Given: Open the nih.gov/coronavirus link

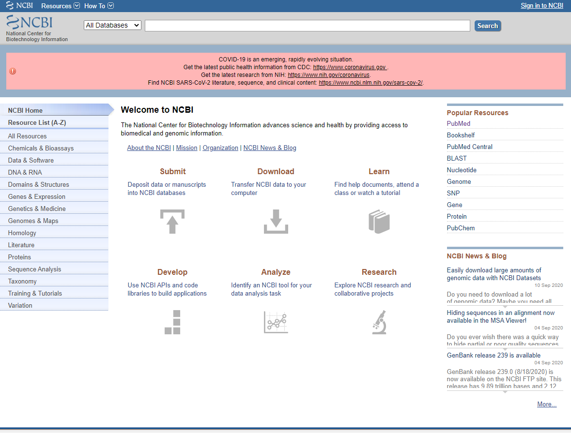Looking at the screenshot, I should (x=328, y=75).
